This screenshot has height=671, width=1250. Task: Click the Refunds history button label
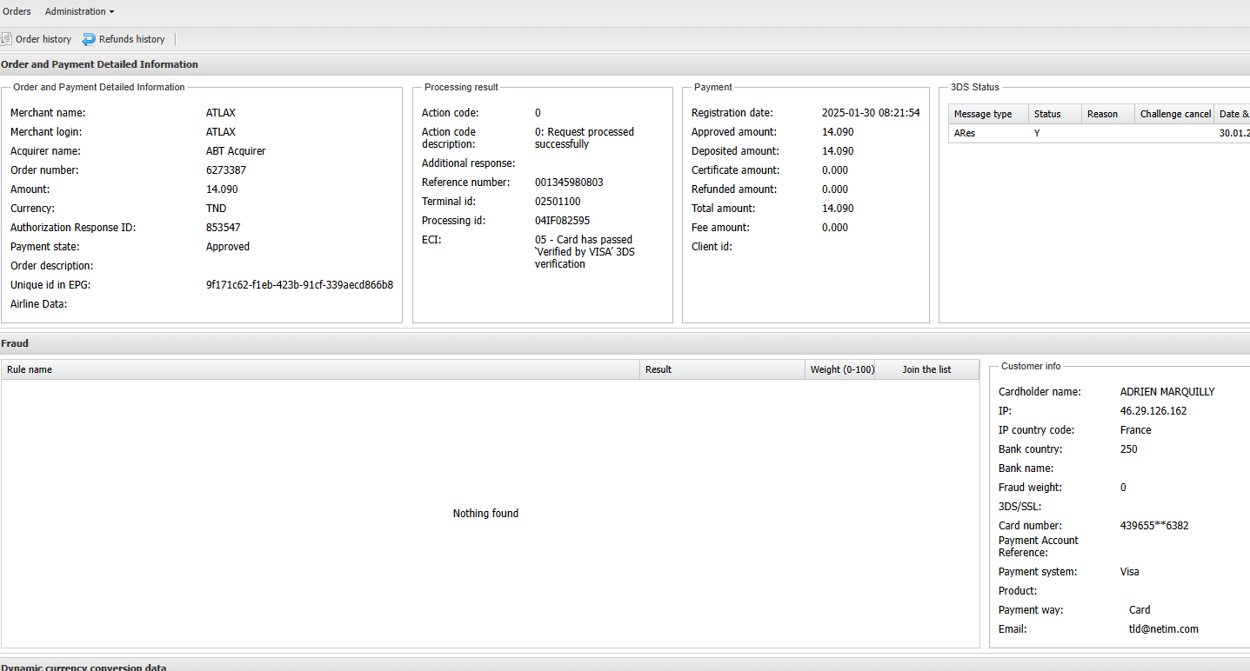131,39
